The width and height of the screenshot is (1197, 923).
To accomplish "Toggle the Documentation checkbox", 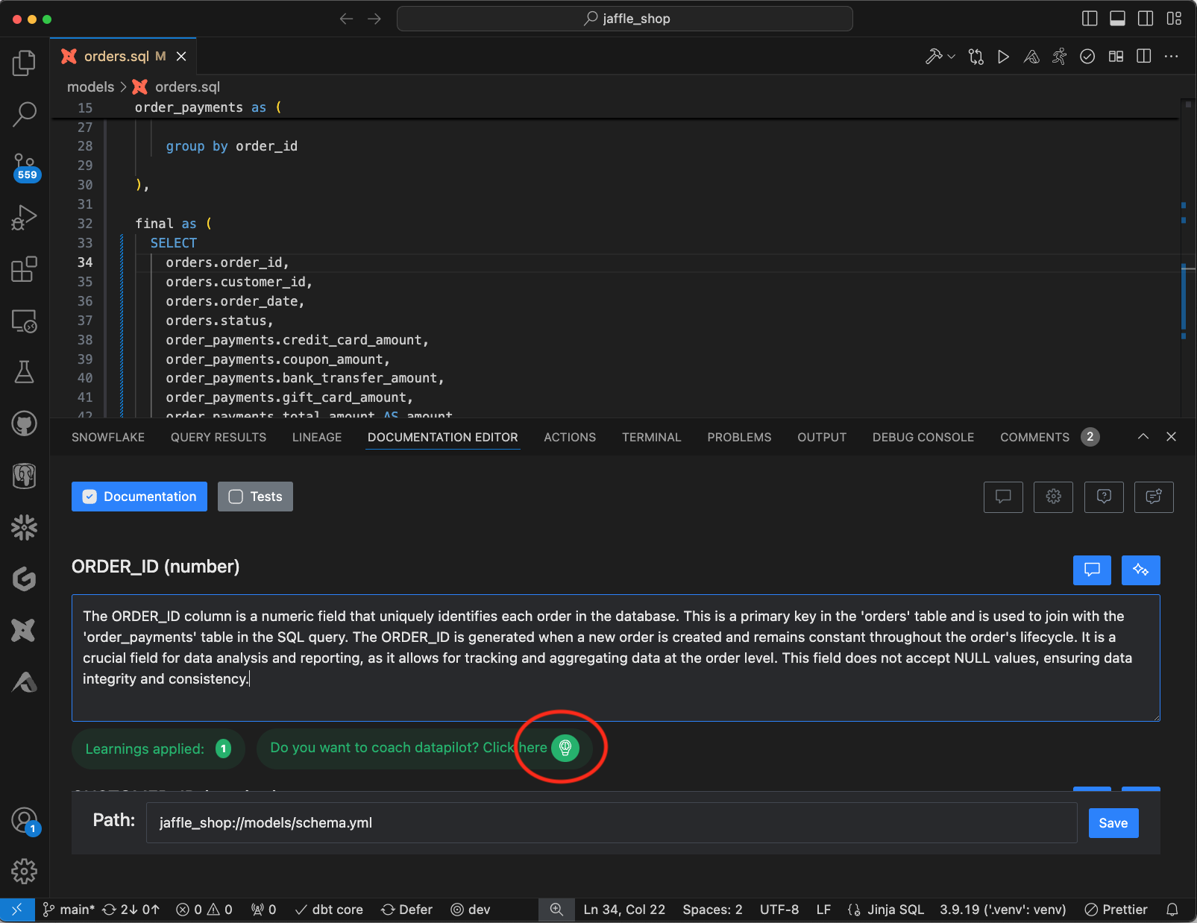I will 139,497.
